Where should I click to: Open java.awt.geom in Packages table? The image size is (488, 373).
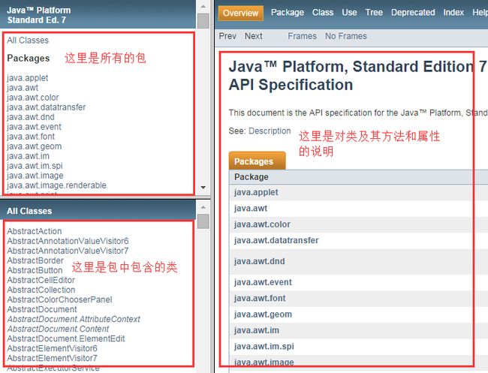coord(263,314)
